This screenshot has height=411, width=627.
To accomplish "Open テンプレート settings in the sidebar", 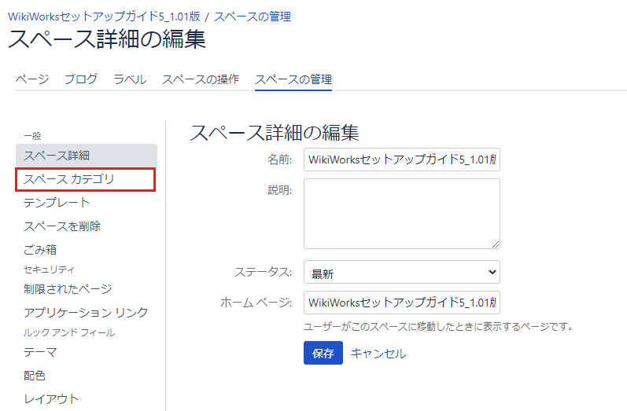I will click(57, 203).
